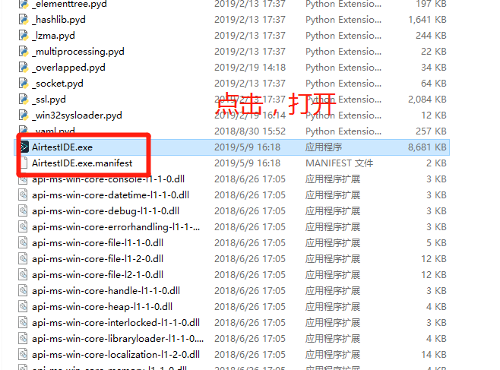This screenshot has height=370, width=500.
Task: Click the api-ms-win-core-errorhandling file name
Action: (116, 227)
